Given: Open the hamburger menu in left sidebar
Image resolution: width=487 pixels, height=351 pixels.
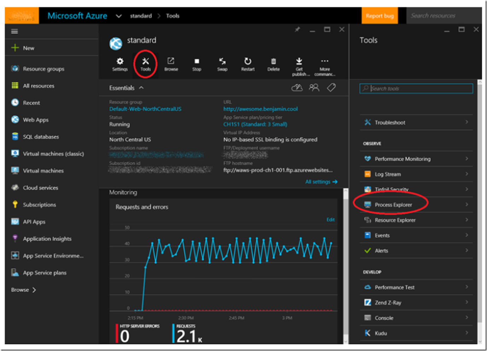Looking at the screenshot, I should pyautogui.click(x=15, y=31).
